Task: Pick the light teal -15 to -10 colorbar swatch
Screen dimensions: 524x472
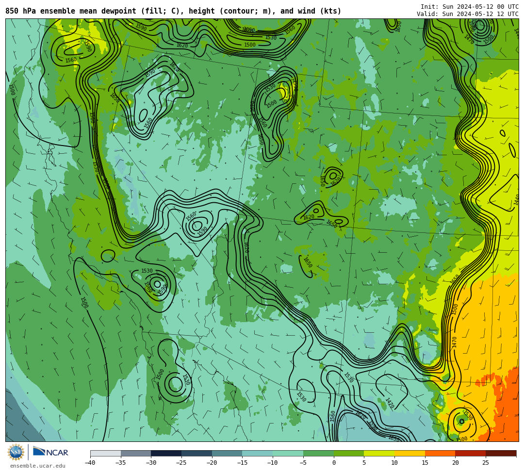Action: tap(258, 453)
